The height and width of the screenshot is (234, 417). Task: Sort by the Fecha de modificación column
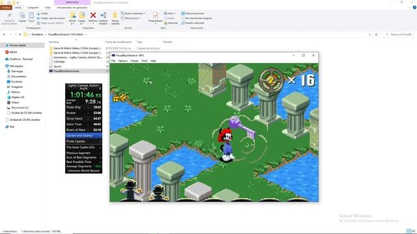point(119,42)
